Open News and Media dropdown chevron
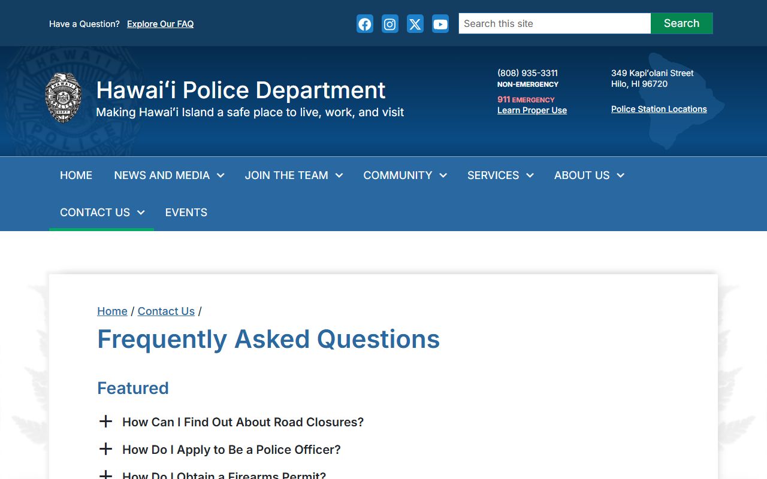Viewport: 767px width, 479px height. 221,175
